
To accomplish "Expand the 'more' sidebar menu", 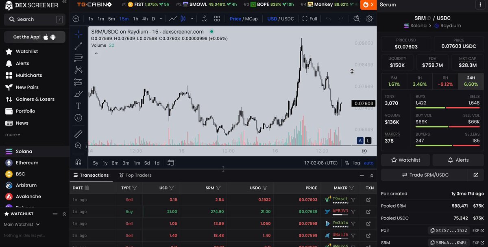I will point(13,135).
